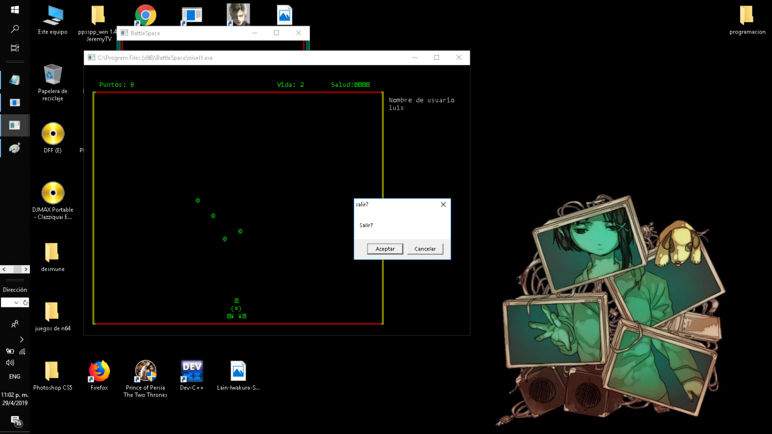Open juegos de n64 folder
This screenshot has width=772, height=434.
click(x=52, y=316)
